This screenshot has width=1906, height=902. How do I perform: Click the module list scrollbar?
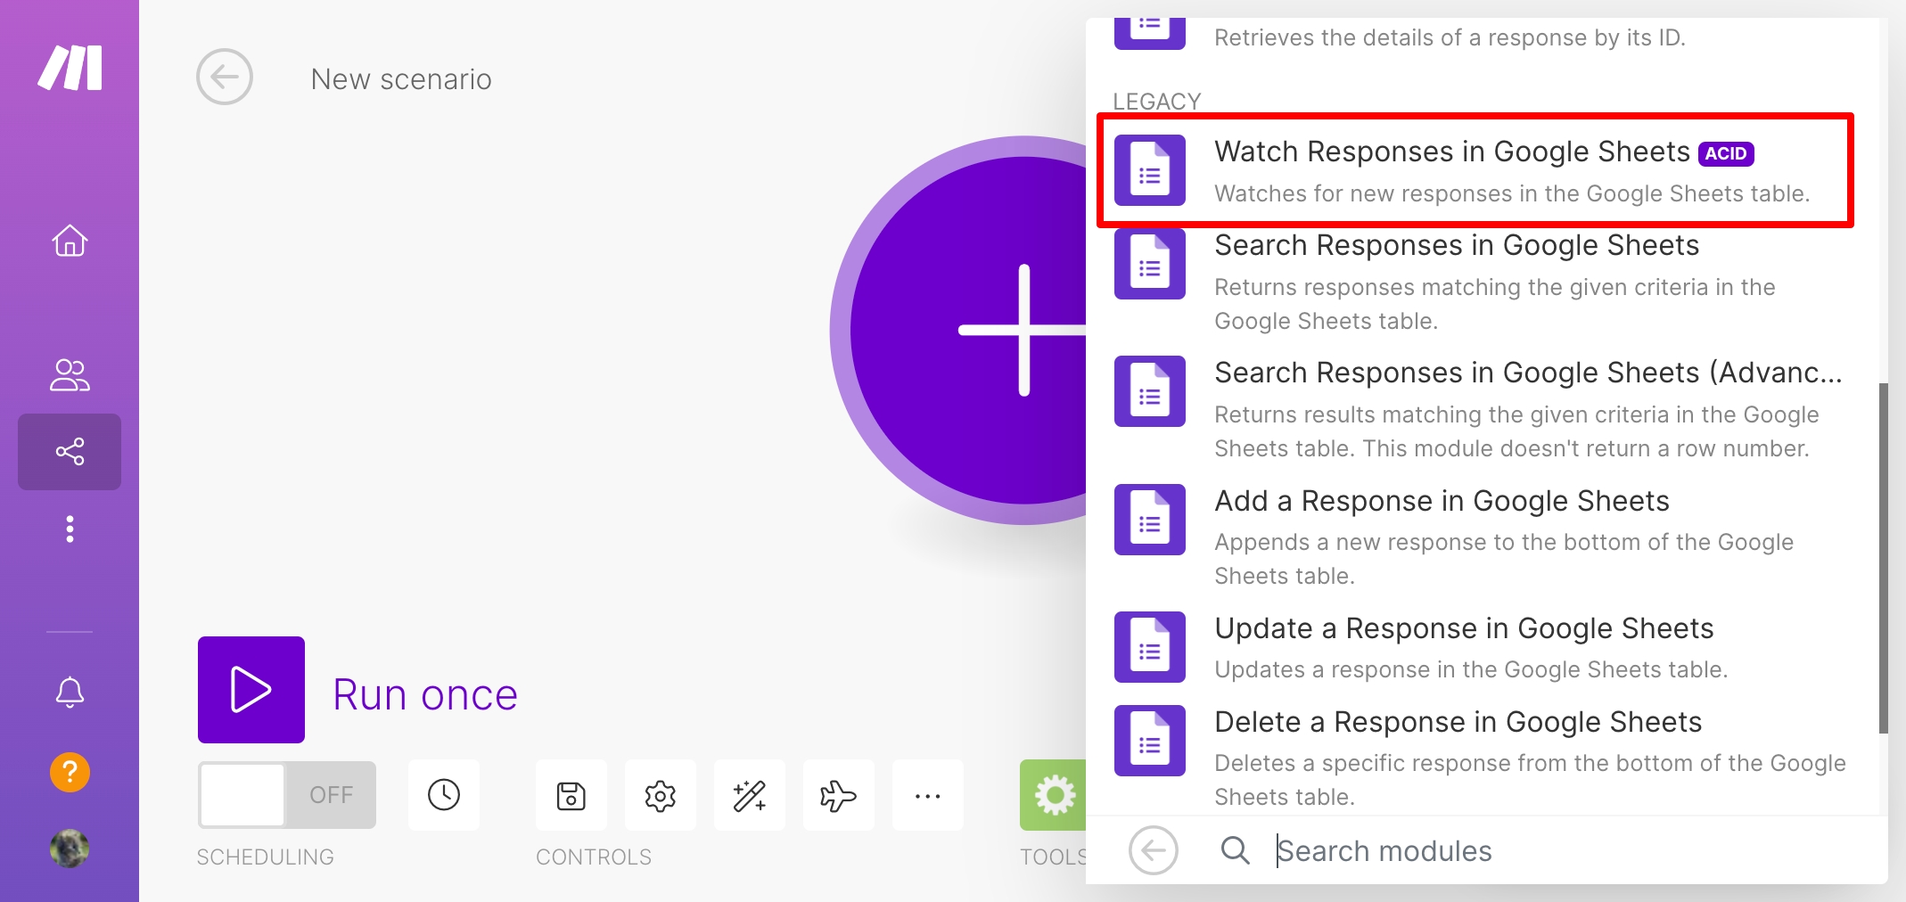pyautogui.click(x=1883, y=558)
